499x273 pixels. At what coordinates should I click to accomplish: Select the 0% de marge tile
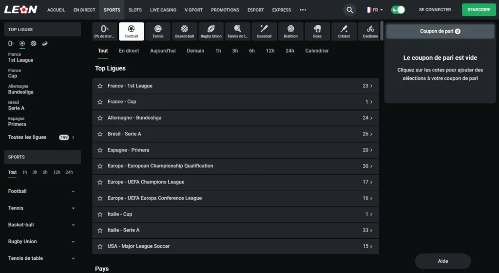(104, 32)
